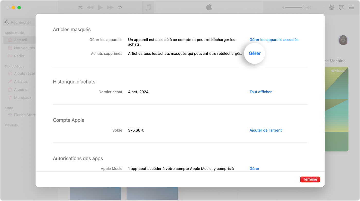Image resolution: width=360 pixels, height=201 pixels.
Task: Open Gérer les appareils associés
Action: [274, 40]
